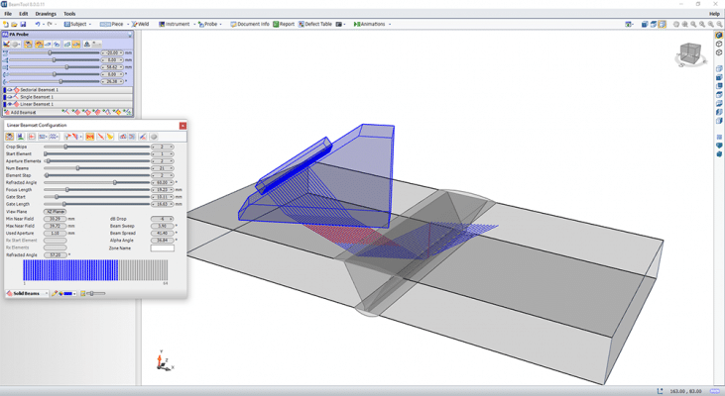
Task: Open the Defect Table
Action: (314, 24)
